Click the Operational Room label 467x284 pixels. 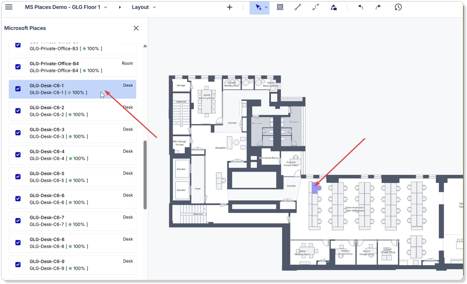click(268, 158)
